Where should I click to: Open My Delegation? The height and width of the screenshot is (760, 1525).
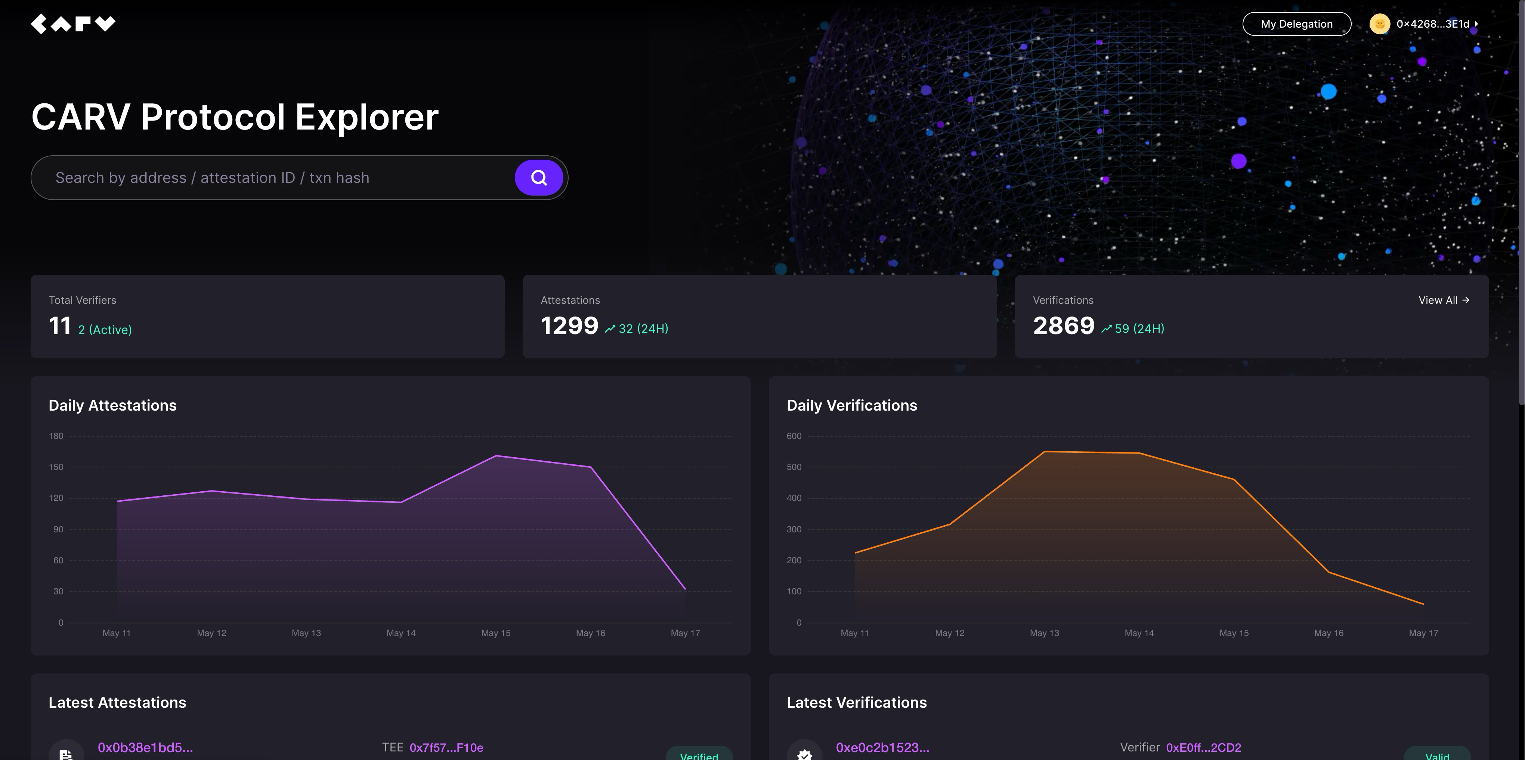(x=1296, y=24)
